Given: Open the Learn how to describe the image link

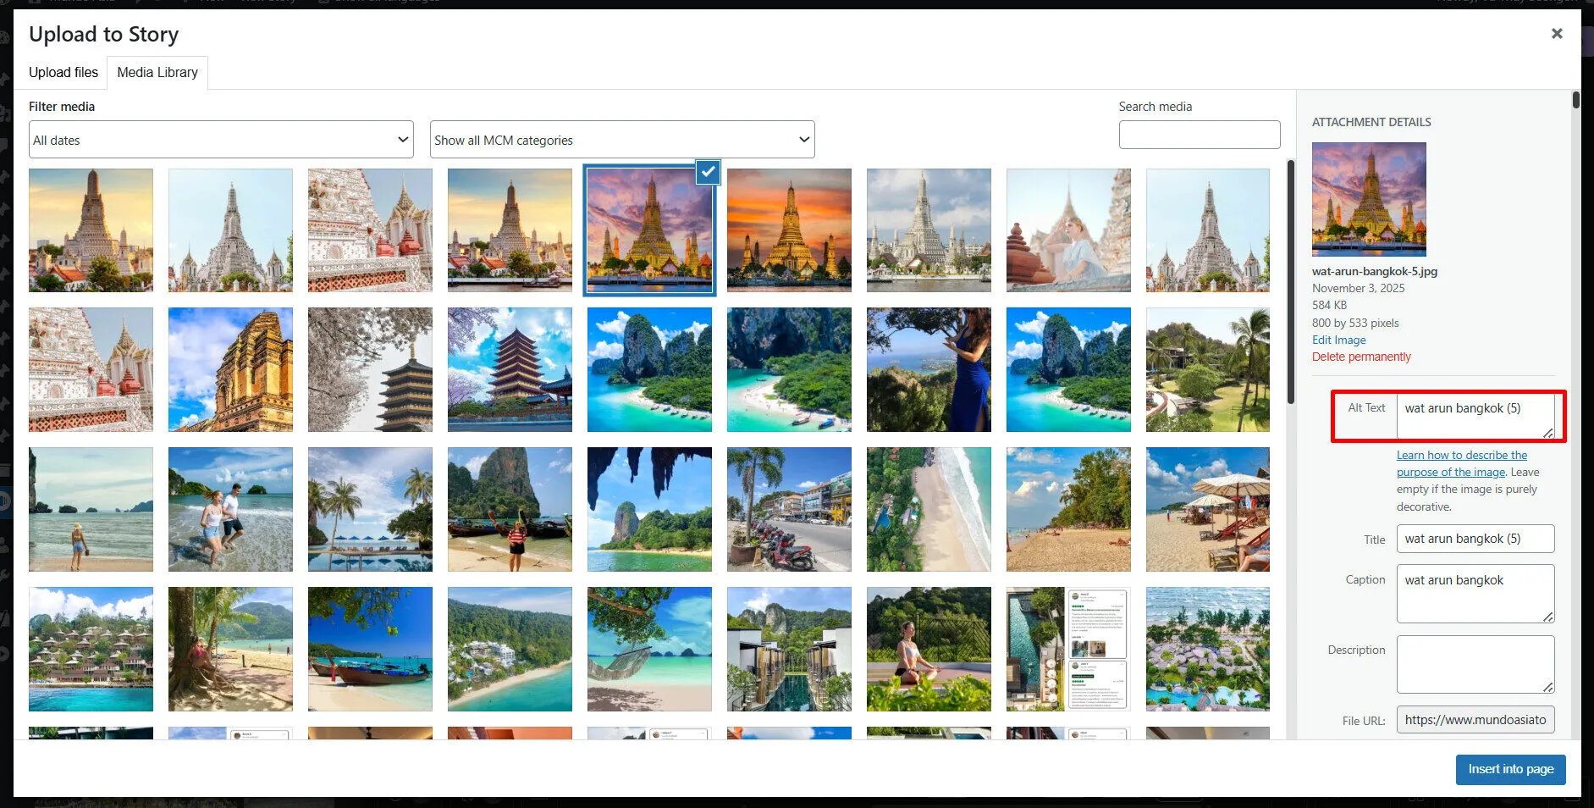Looking at the screenshot, I should pyautogui.click(x=1461, y=456).
